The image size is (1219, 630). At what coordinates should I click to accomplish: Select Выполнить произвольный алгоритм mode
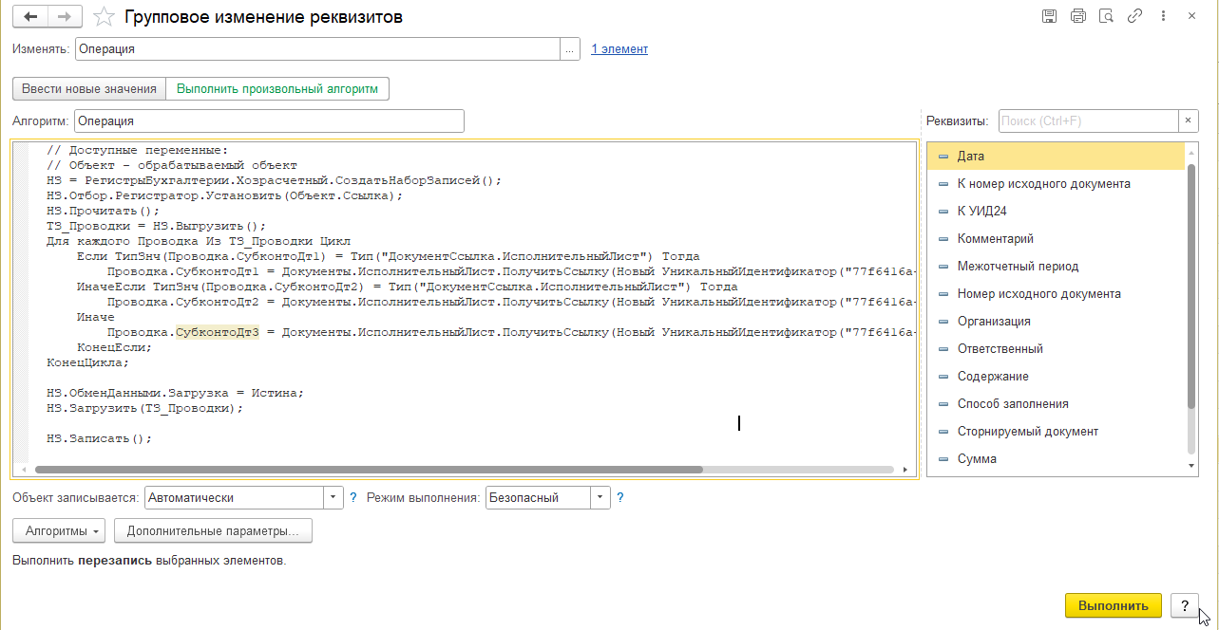(x=277, y=88)
